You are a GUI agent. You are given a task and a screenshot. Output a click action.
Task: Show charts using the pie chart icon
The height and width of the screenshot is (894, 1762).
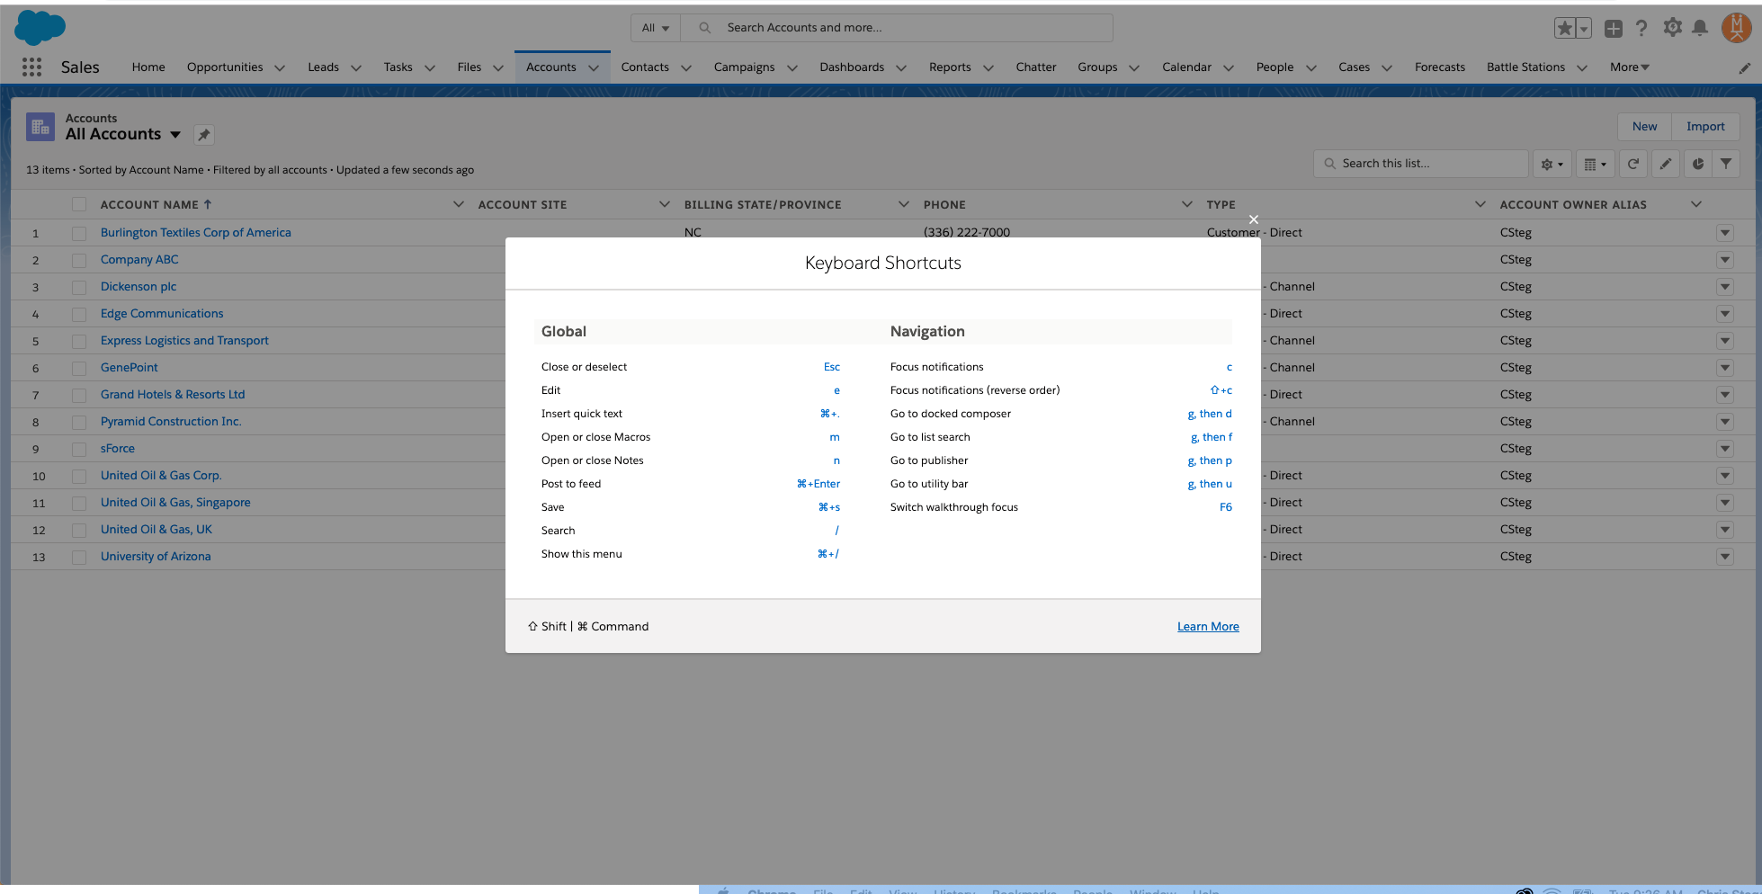[x=1697, y=164]
